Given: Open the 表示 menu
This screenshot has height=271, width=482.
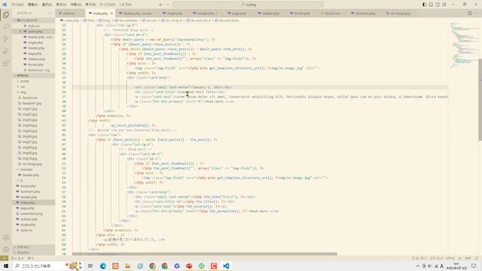Looking at the screenshot, I should (x=61, y=5).
